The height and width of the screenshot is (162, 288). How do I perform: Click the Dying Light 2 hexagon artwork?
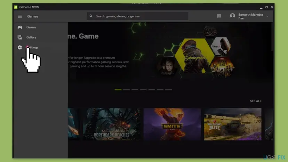click(221, 46)
